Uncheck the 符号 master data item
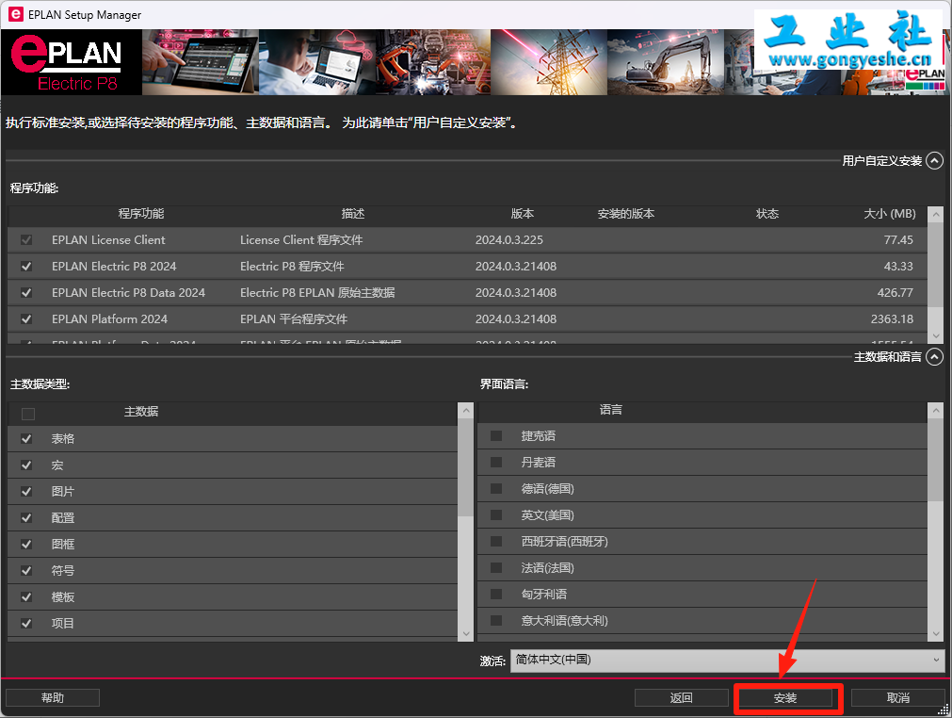 click(x=26, y=570)
